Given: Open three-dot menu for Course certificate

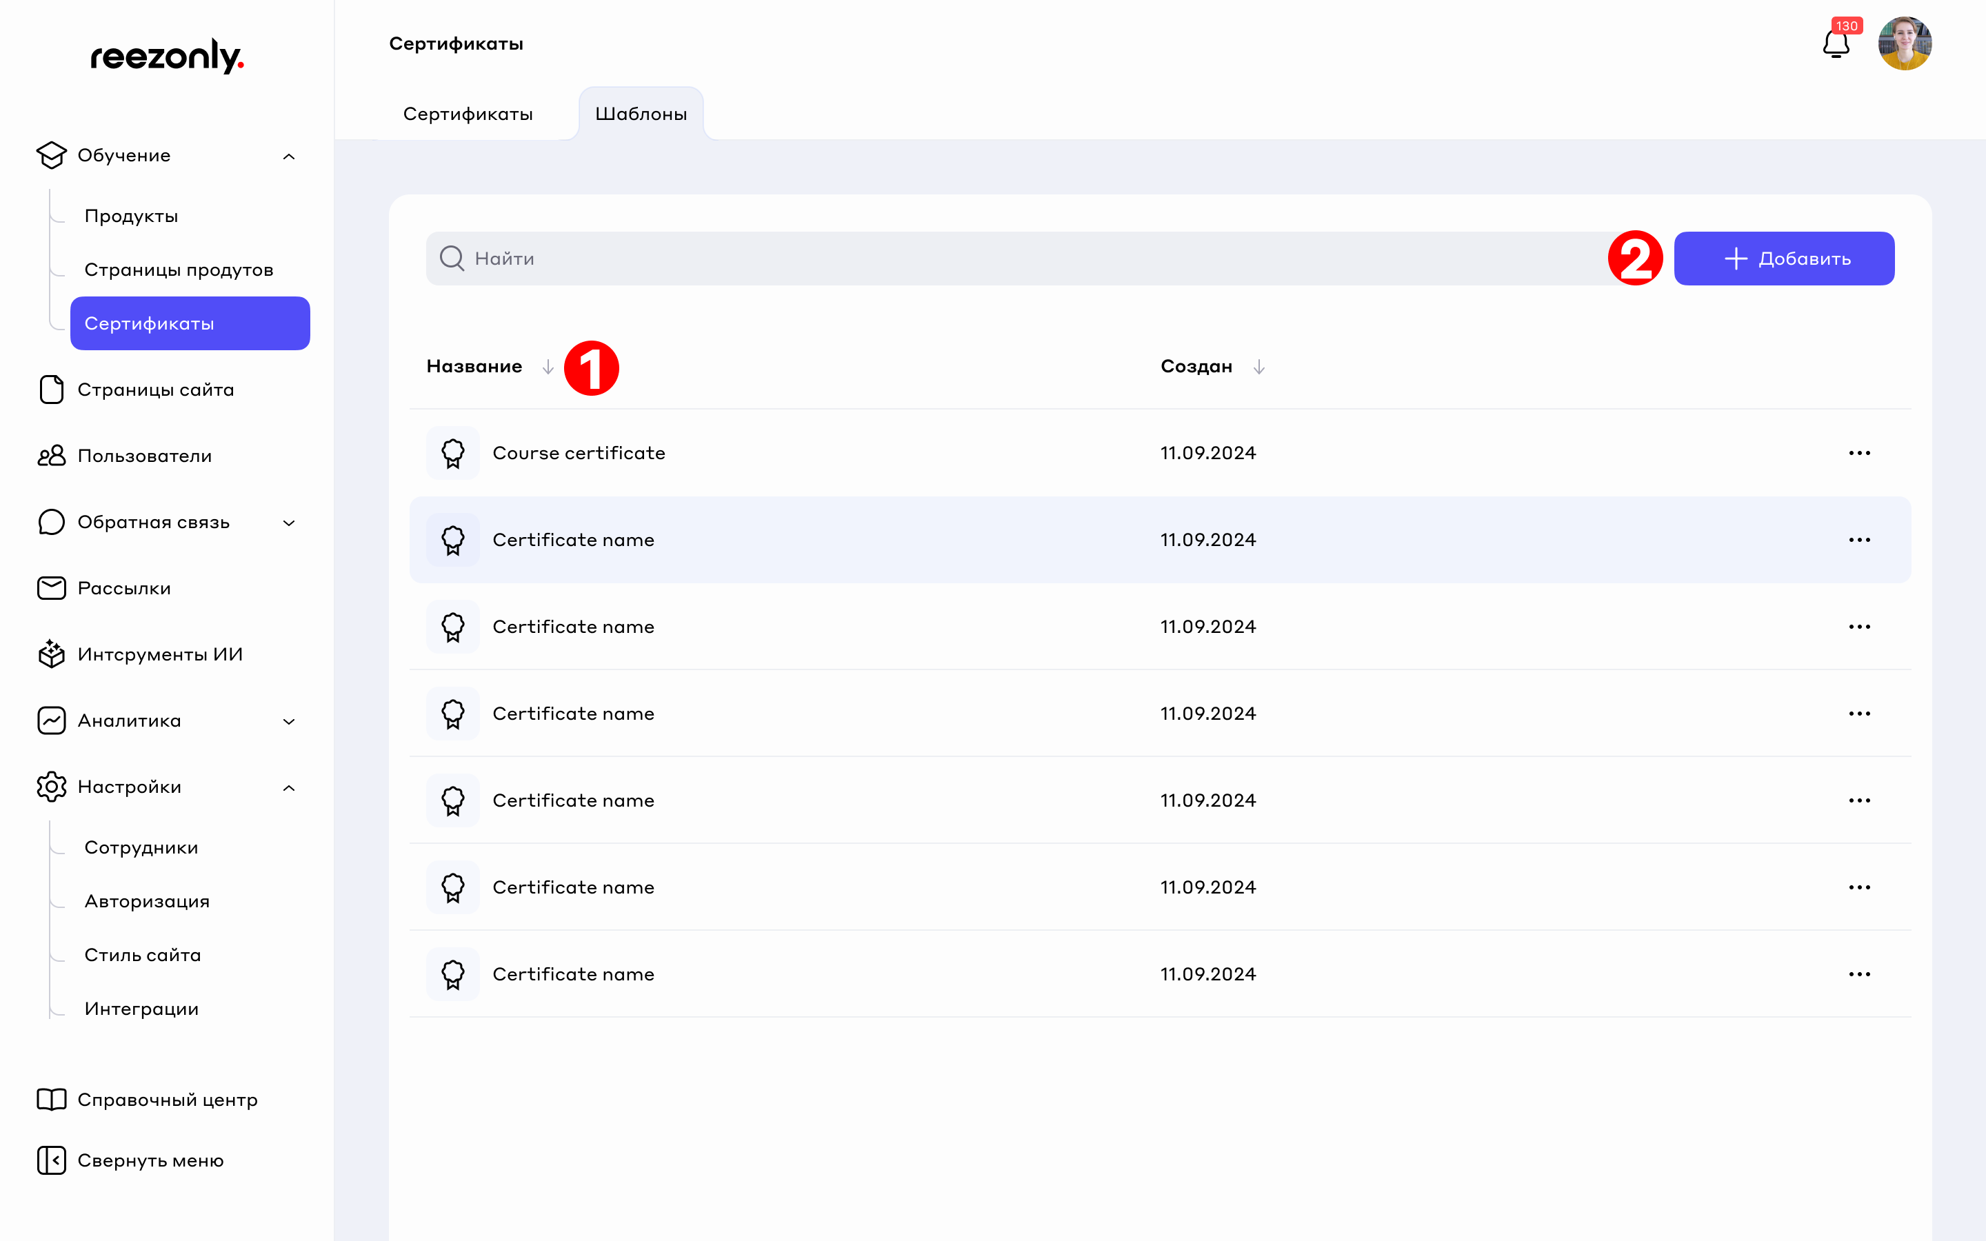Looking at the screenshot, I should click(x=1859, y=453).
